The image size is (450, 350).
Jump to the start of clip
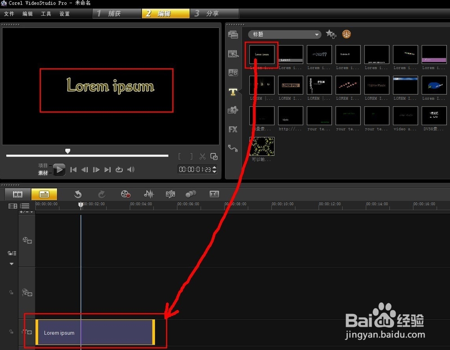[73, 169]
